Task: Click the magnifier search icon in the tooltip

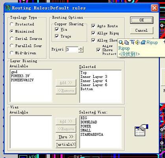Action: (121, 42)
